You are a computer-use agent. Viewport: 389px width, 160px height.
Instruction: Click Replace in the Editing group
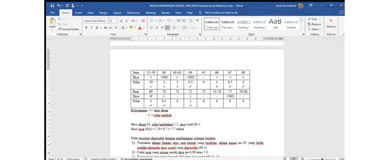click(x=314, y=24)
